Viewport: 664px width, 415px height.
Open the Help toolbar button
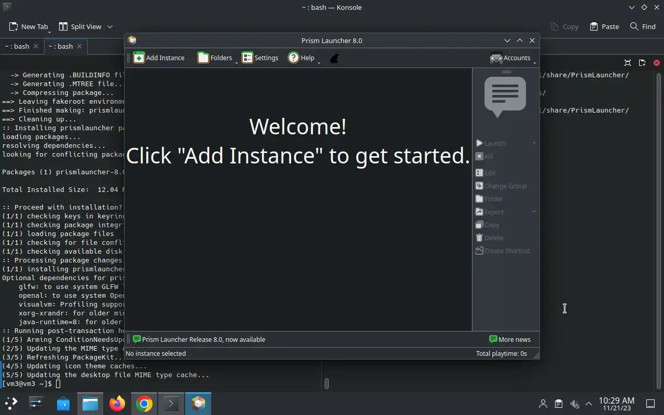301,58
